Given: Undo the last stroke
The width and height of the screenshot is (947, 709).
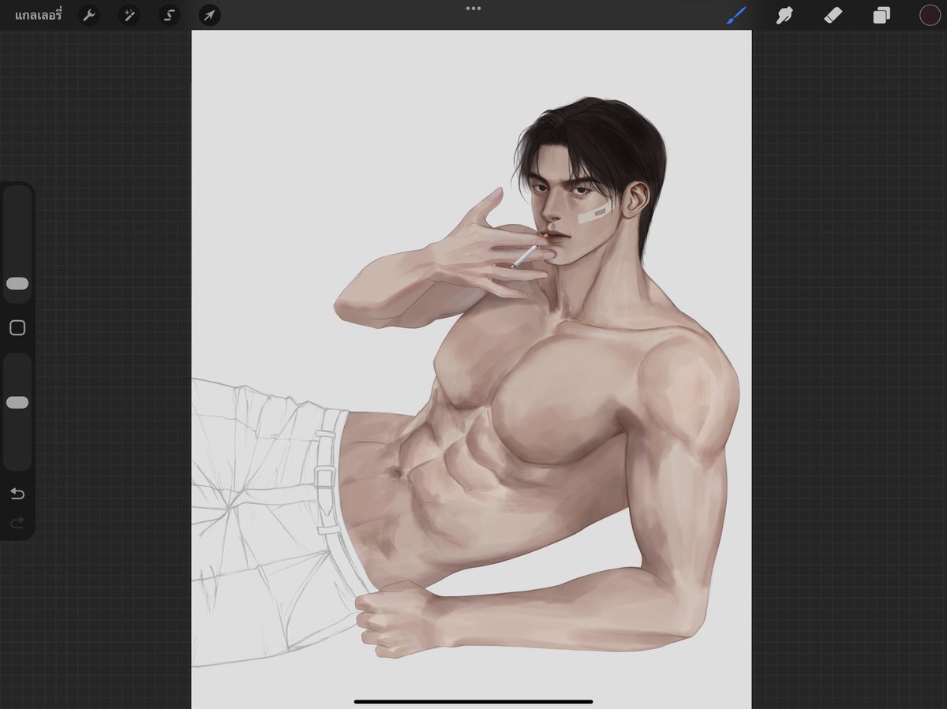Looking at the screenshot, I should (x=17, y=493).
